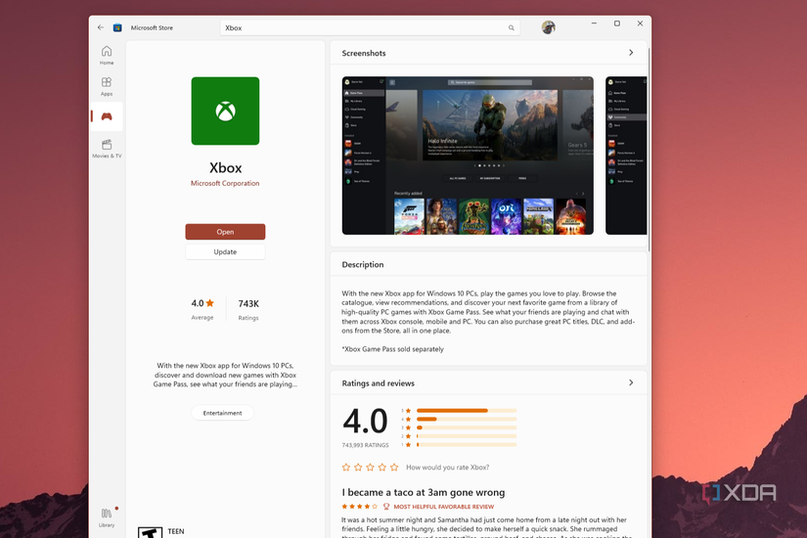Click the 3-star rating bar
Viewport: 807px width, 538px height.
(467, 427)
